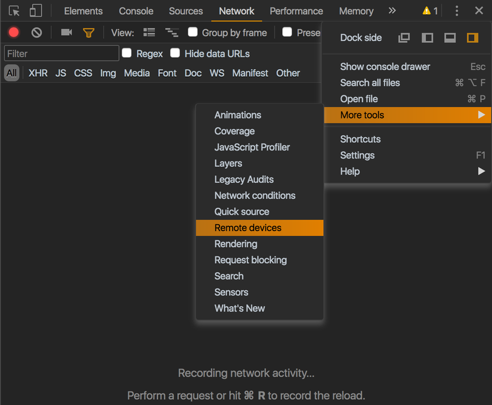Toggle the orange filter funnel icon

pos(89,33)
